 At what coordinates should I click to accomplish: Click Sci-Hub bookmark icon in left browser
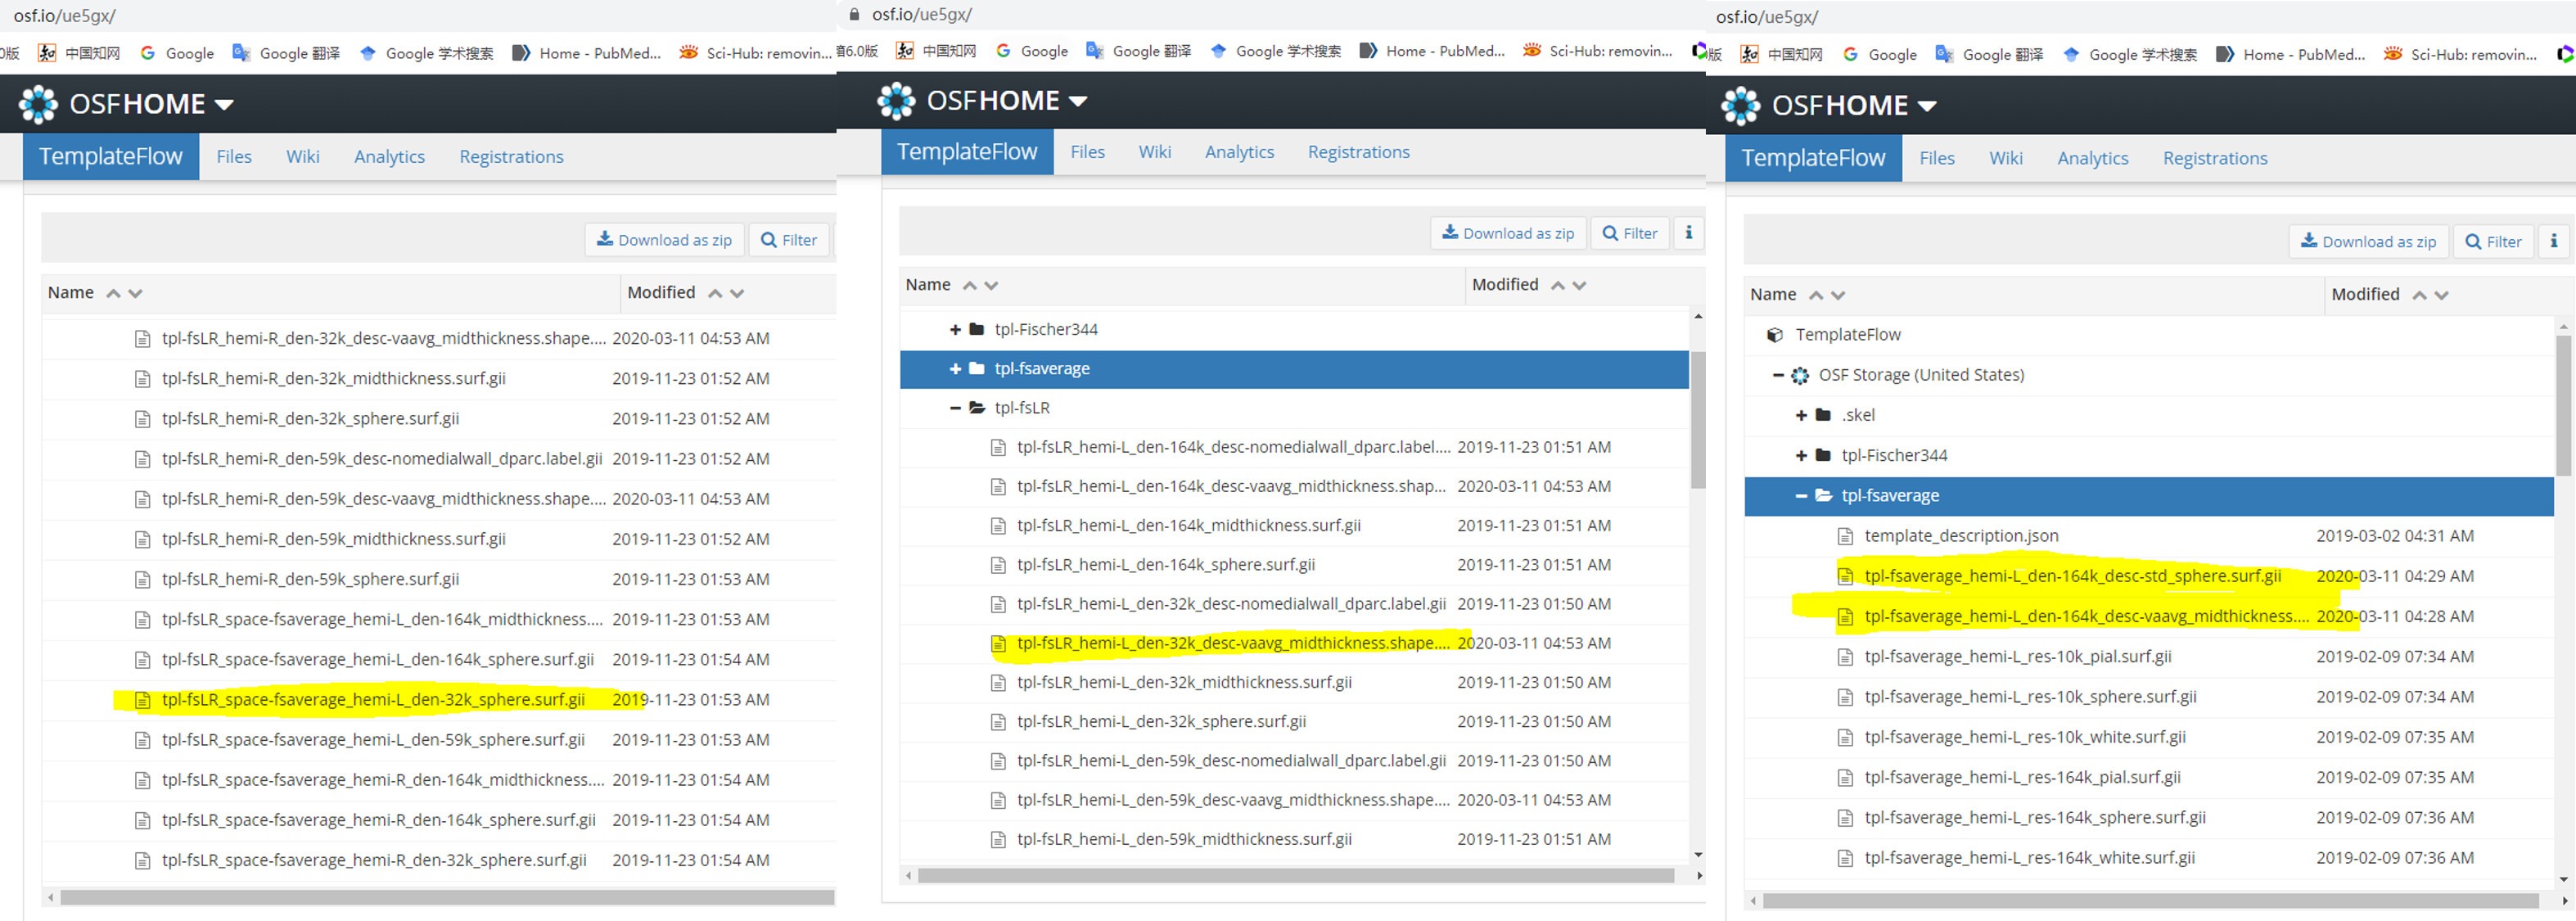pos(689,53)
